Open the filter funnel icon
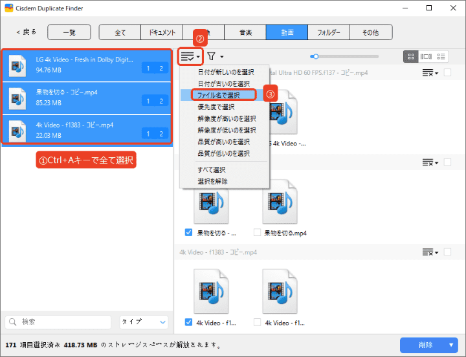This screenshot has width=466, height=357. 212,57
